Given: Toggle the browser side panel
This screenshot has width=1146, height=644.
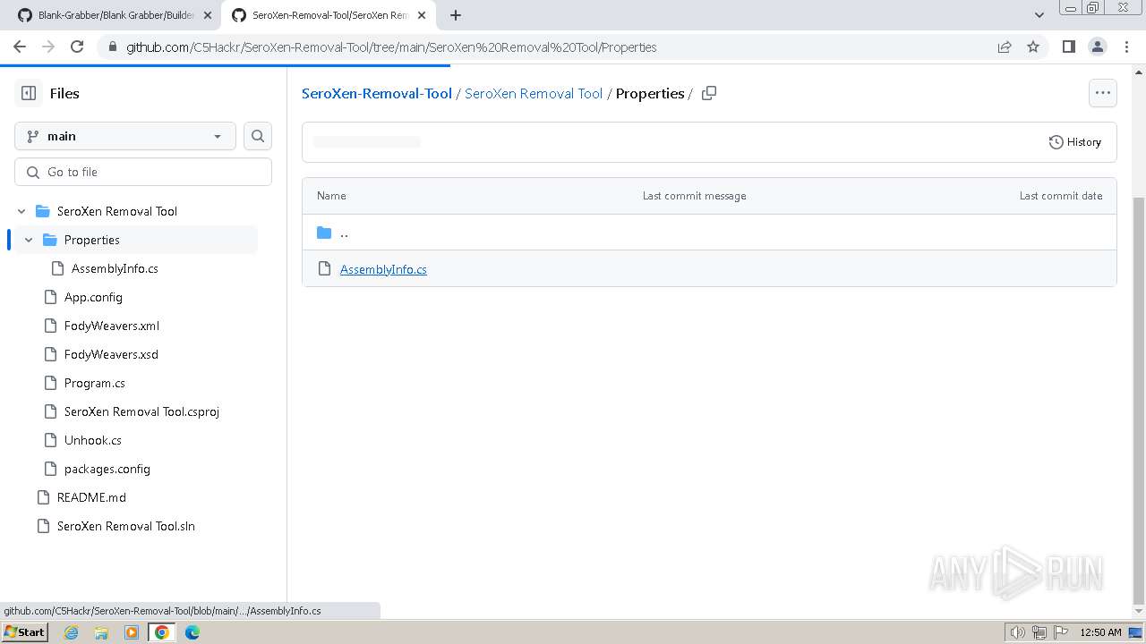Looking at the screenshot, I should (1068, 47).
